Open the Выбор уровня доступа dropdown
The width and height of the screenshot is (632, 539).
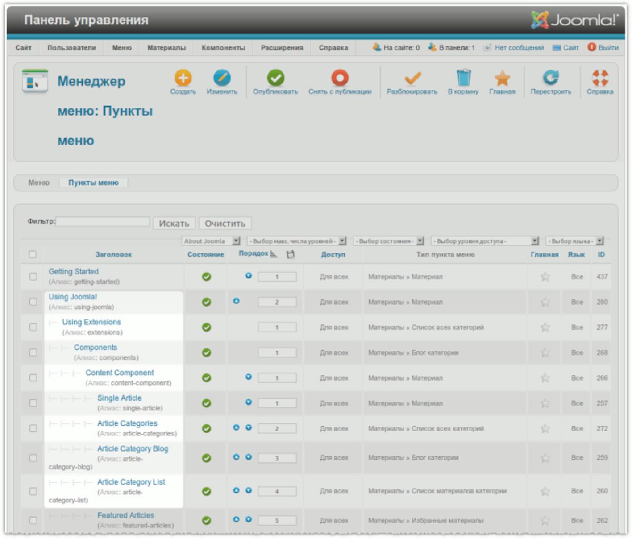485,241
